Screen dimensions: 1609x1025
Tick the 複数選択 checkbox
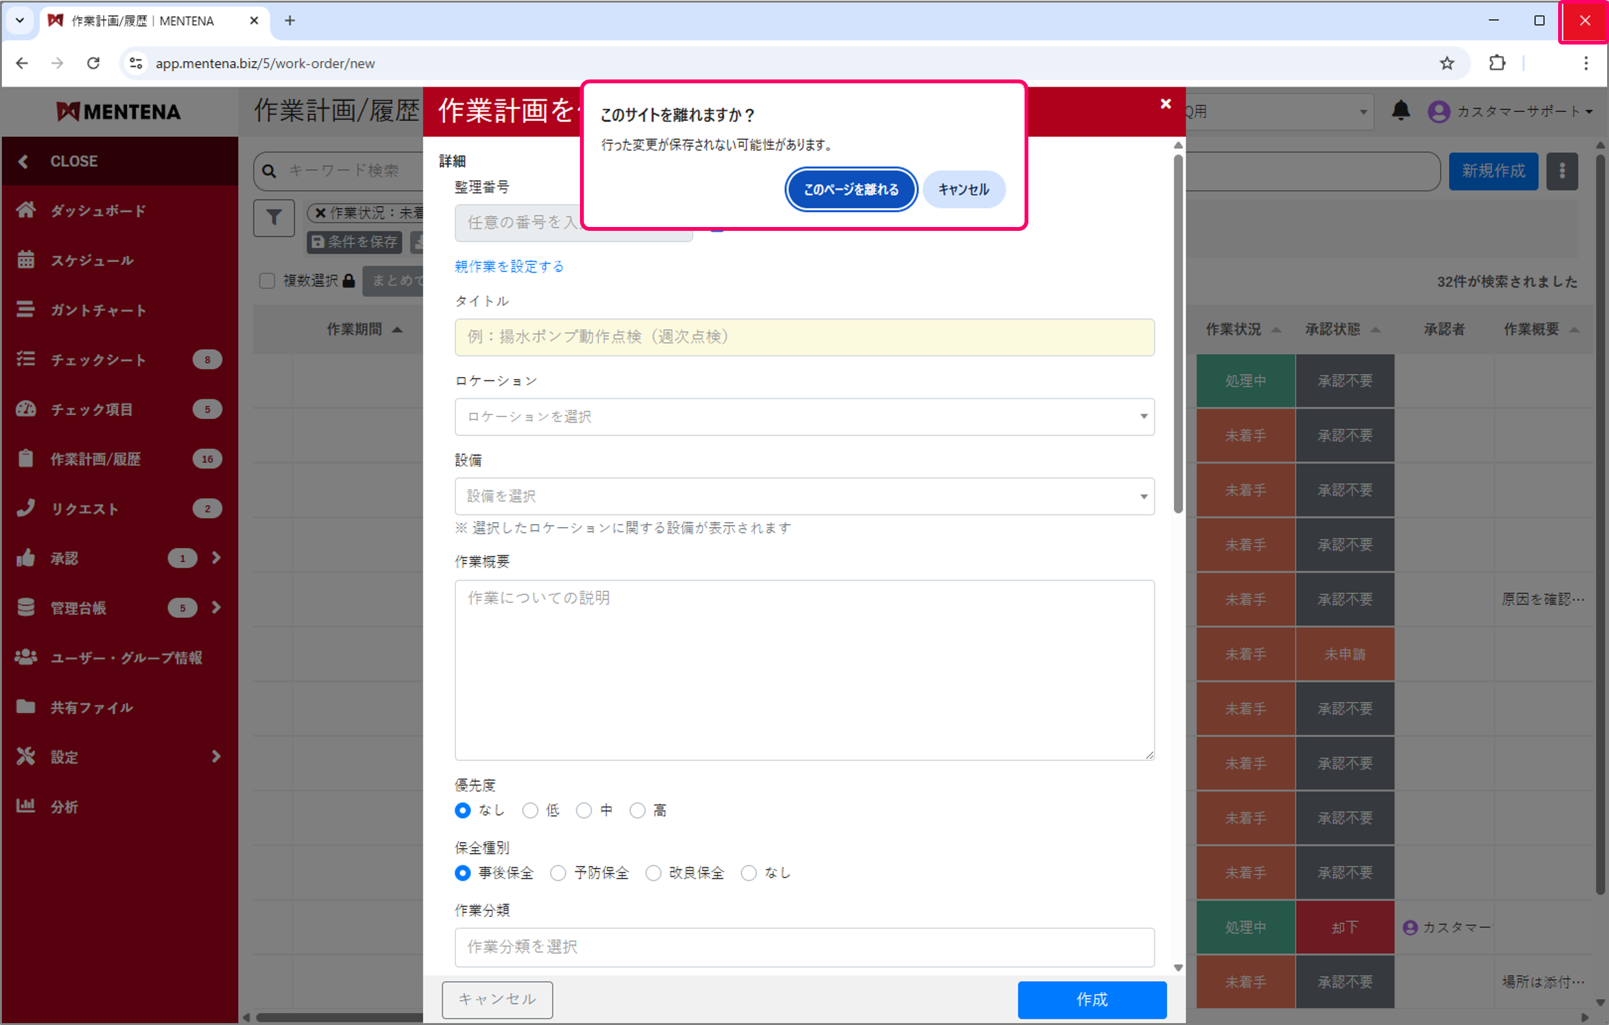[x=267, y=280]
